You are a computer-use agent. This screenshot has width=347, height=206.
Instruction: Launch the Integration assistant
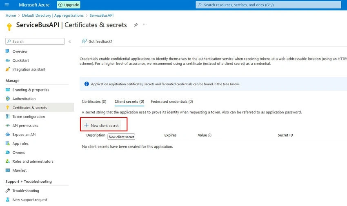click(29, 69)
